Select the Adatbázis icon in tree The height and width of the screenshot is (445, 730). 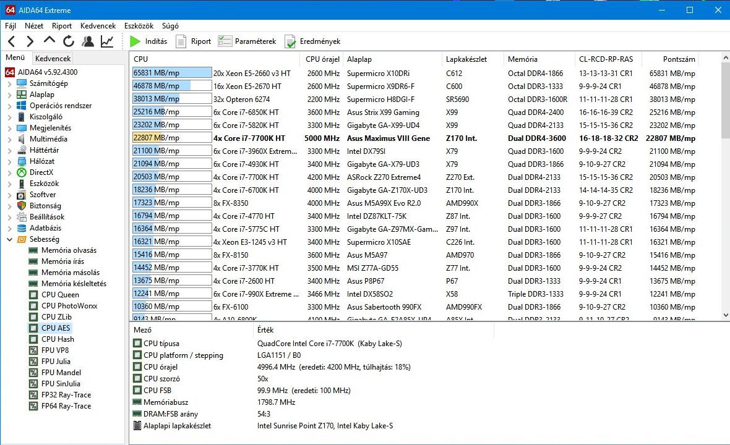[22, 228]
